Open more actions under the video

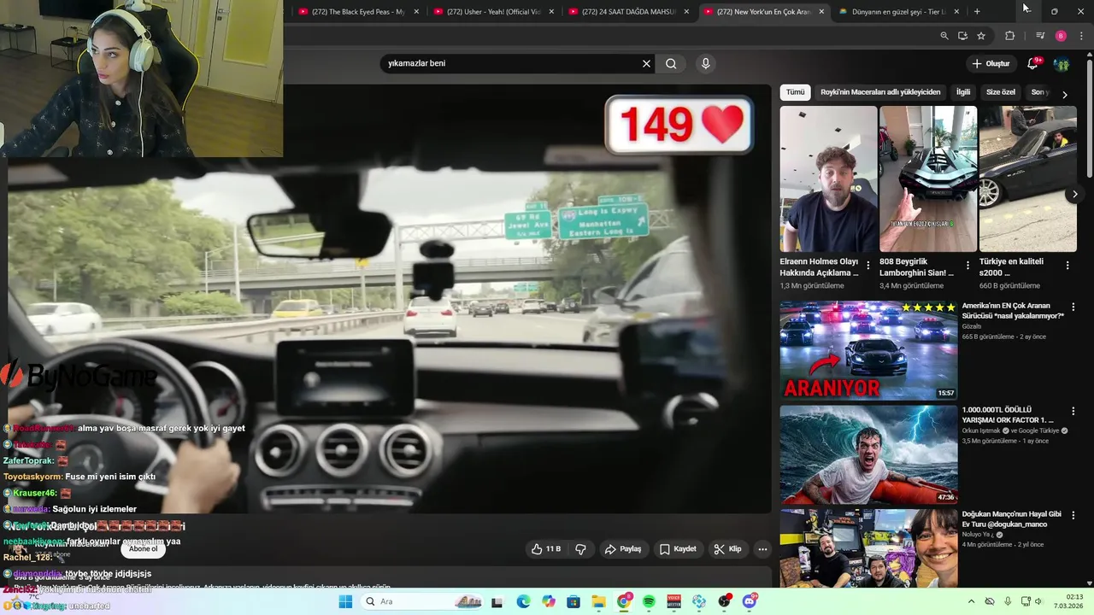tap(762, 549)
